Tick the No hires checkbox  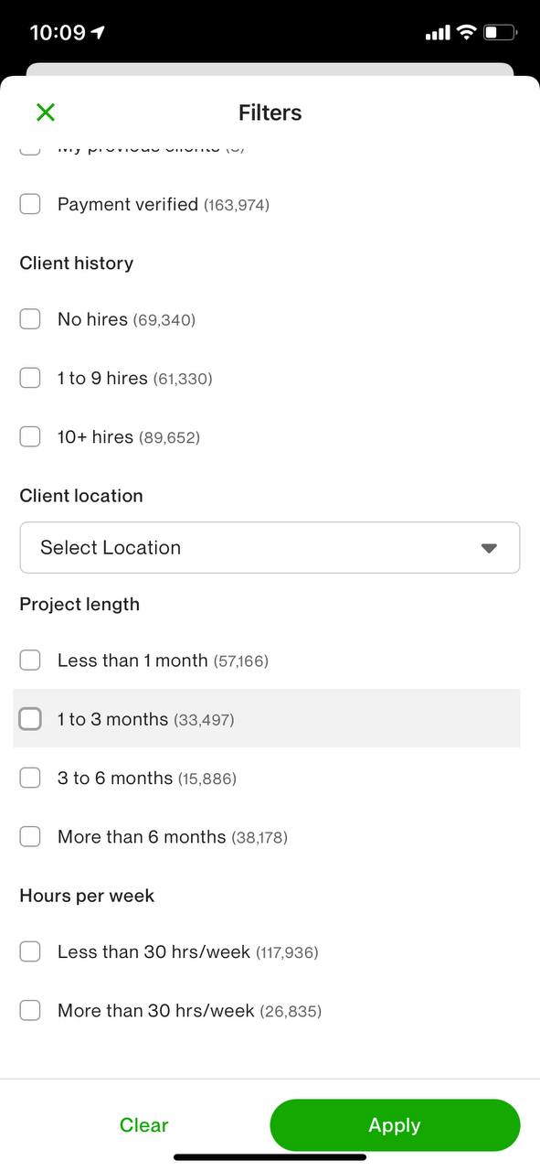pos(30,319)
